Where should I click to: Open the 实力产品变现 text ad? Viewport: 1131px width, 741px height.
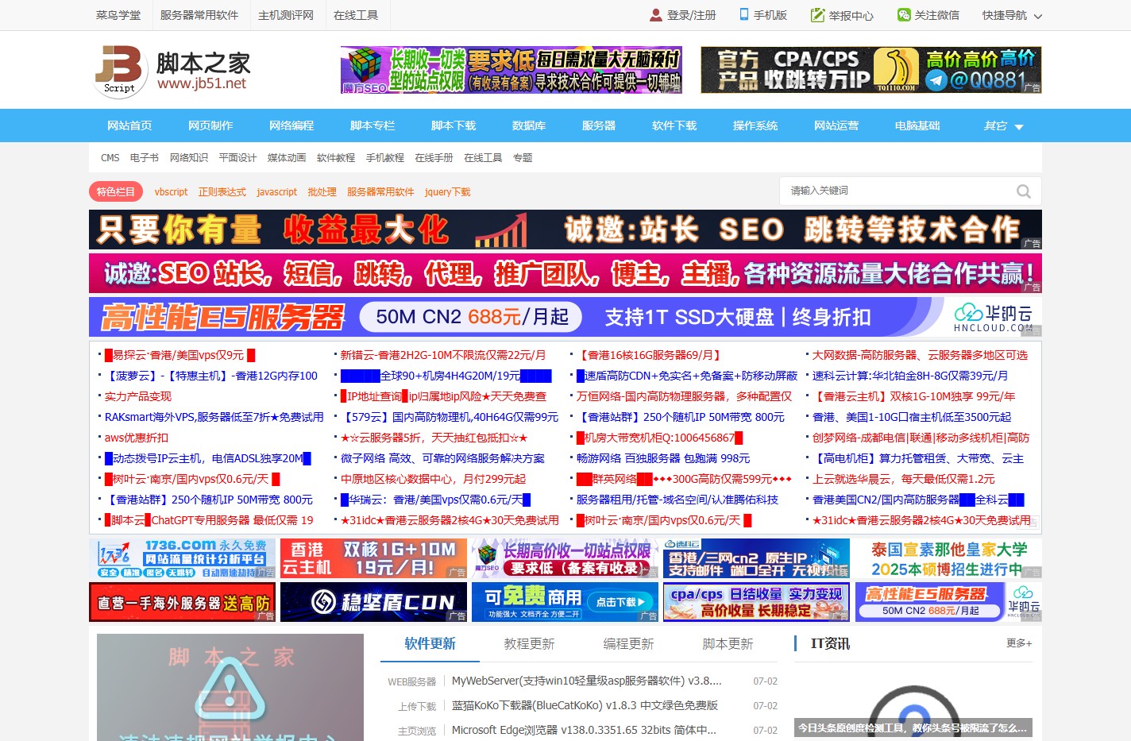[137, 396]
